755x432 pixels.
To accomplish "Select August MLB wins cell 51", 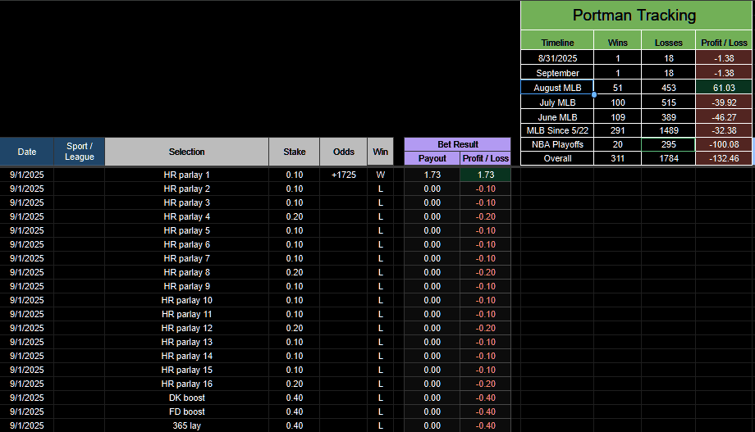I will coord(617,88).
